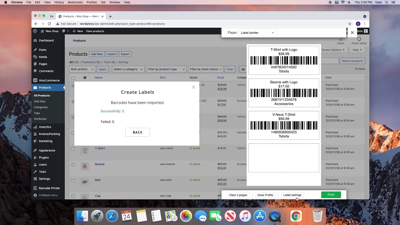400x225 pixels.
Task: Close the label preview panel
Action: click(352, 32)
